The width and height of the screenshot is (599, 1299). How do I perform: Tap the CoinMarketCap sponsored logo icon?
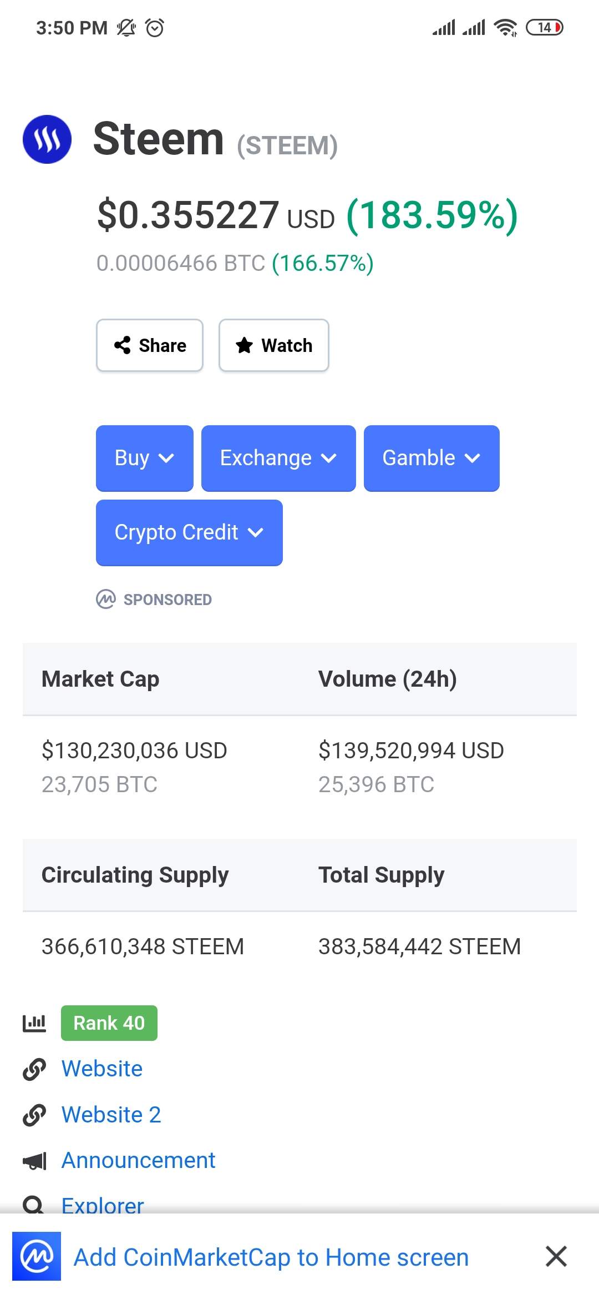tap(106, 600)
